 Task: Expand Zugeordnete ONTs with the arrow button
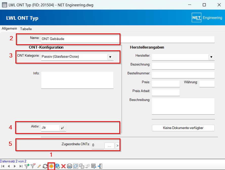(117, 146)
